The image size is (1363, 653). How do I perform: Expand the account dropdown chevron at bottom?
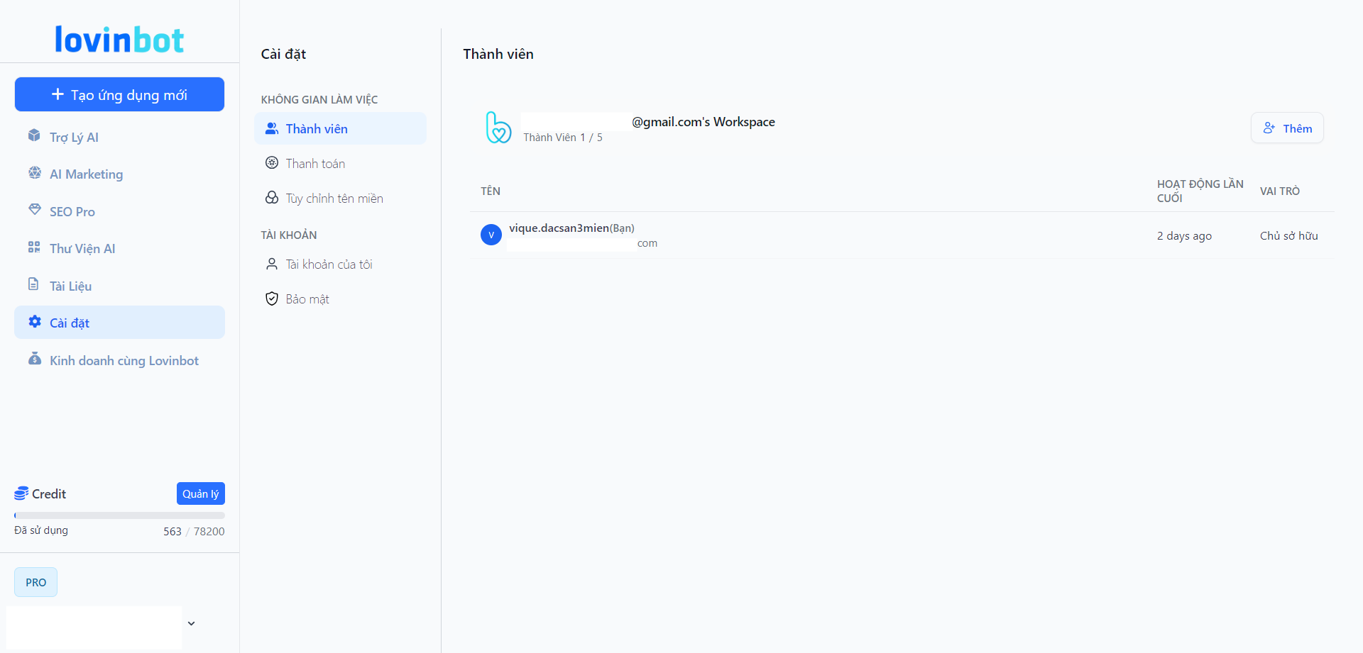click(191, 624)
